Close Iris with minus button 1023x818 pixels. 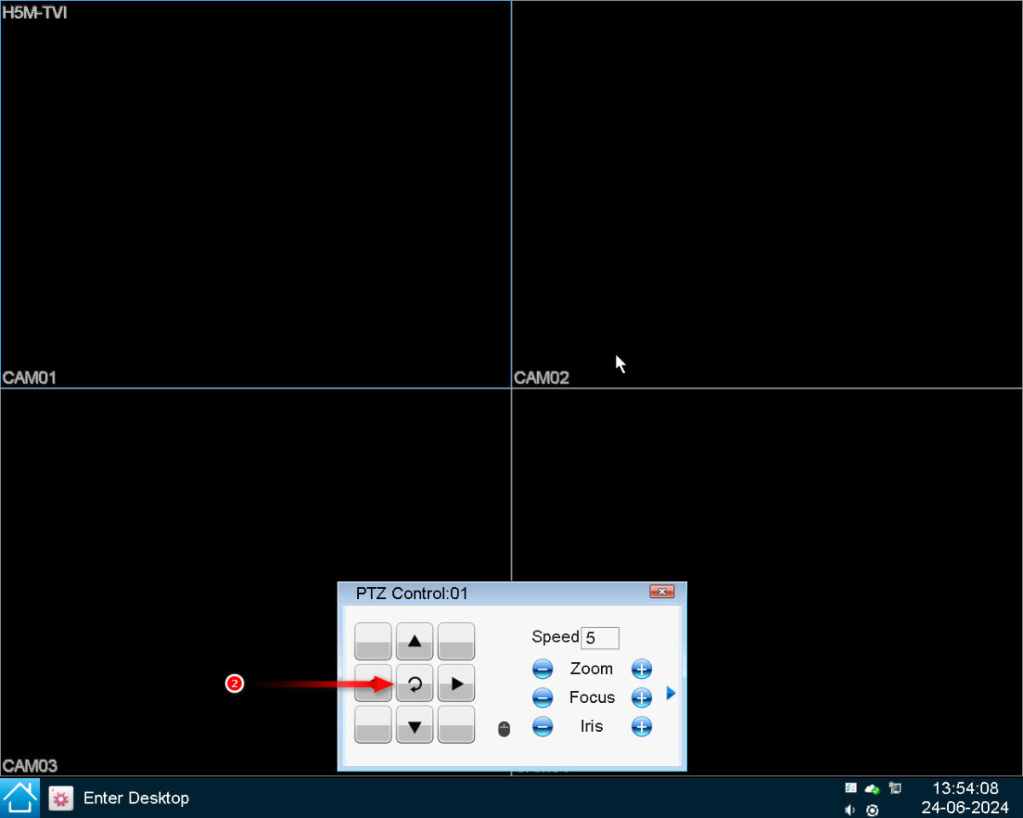point(542,727)
